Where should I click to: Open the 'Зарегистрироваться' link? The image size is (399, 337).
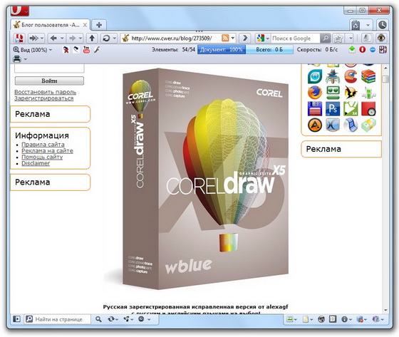click(43, 98)
